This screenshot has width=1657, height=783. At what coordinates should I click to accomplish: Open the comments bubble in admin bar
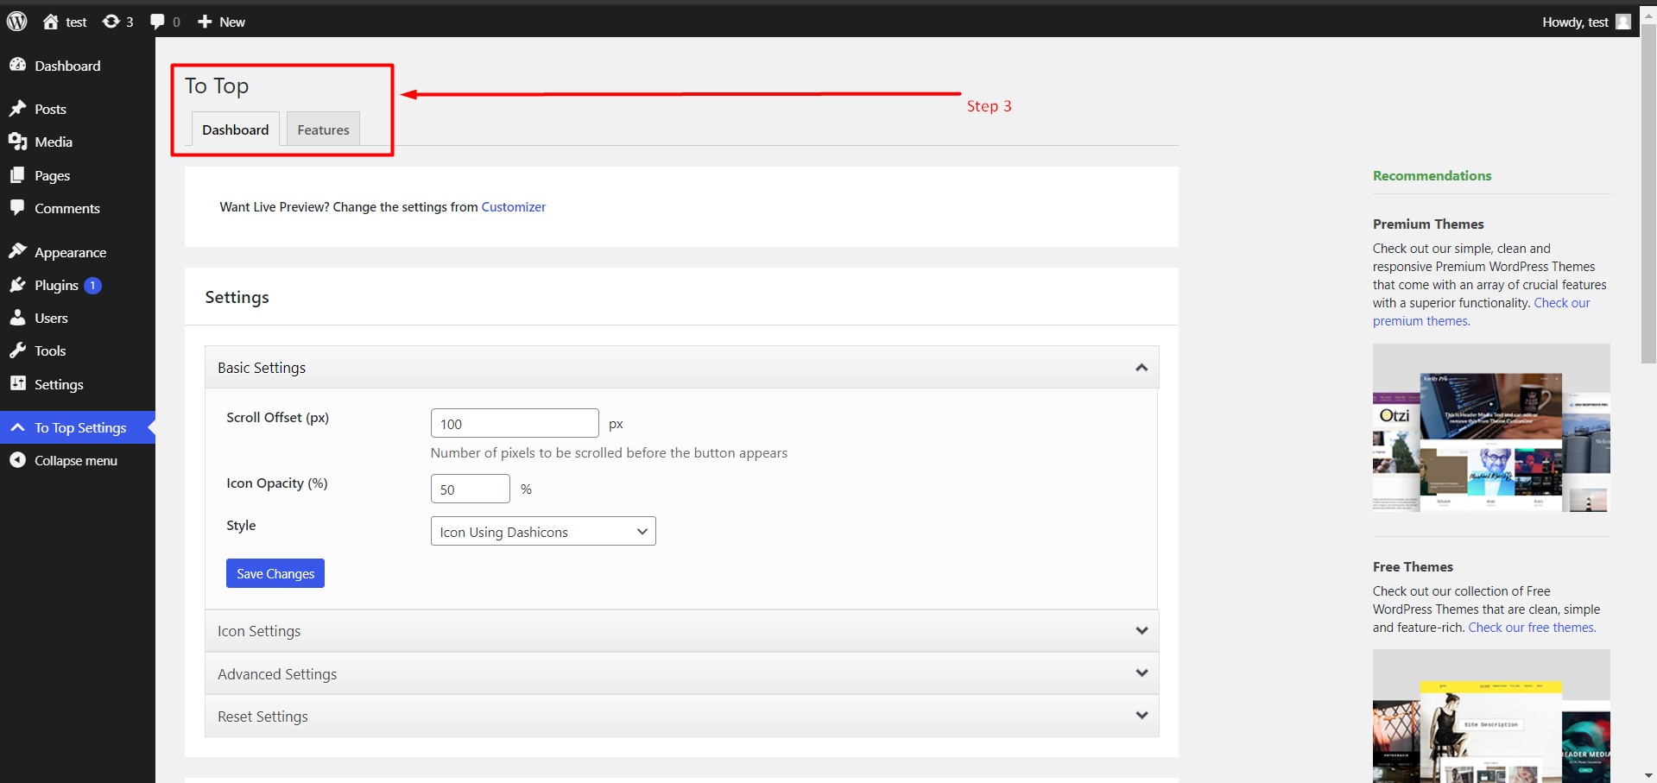tap(157, 22)
